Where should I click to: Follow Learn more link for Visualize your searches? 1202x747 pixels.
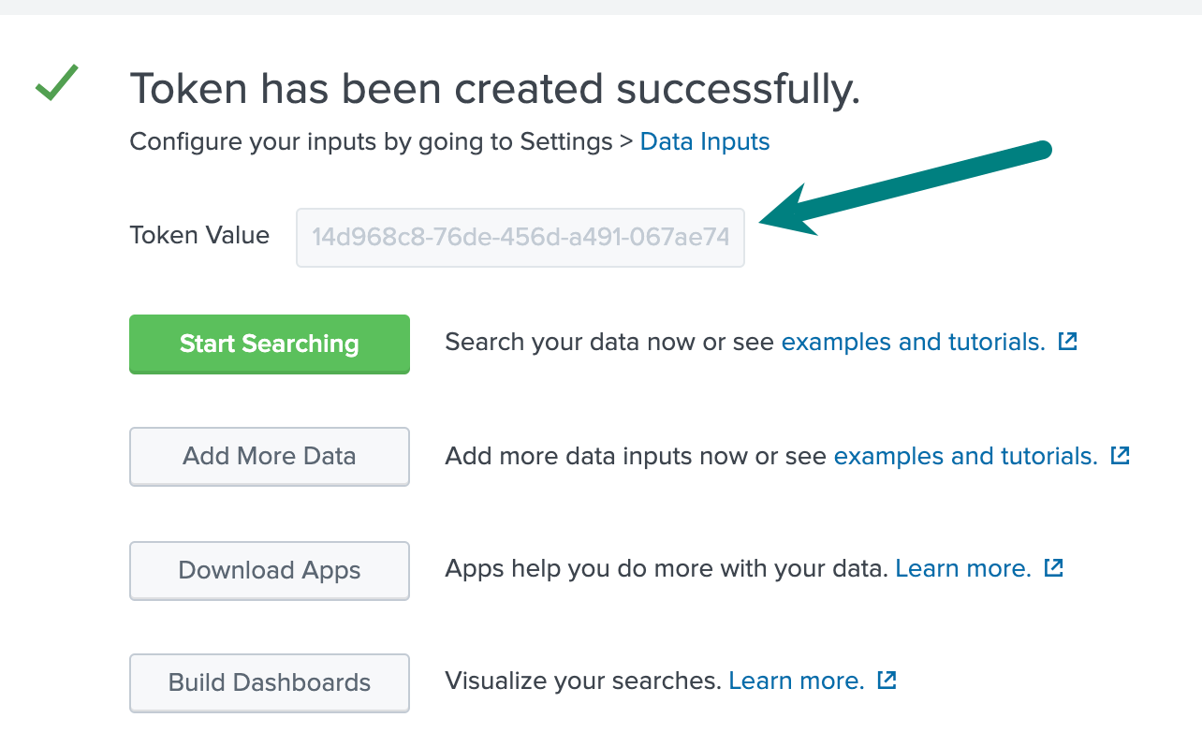[796, 681]
